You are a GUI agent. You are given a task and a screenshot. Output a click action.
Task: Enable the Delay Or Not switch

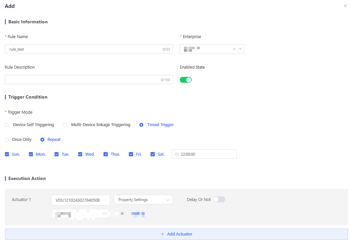click(219, 199)
